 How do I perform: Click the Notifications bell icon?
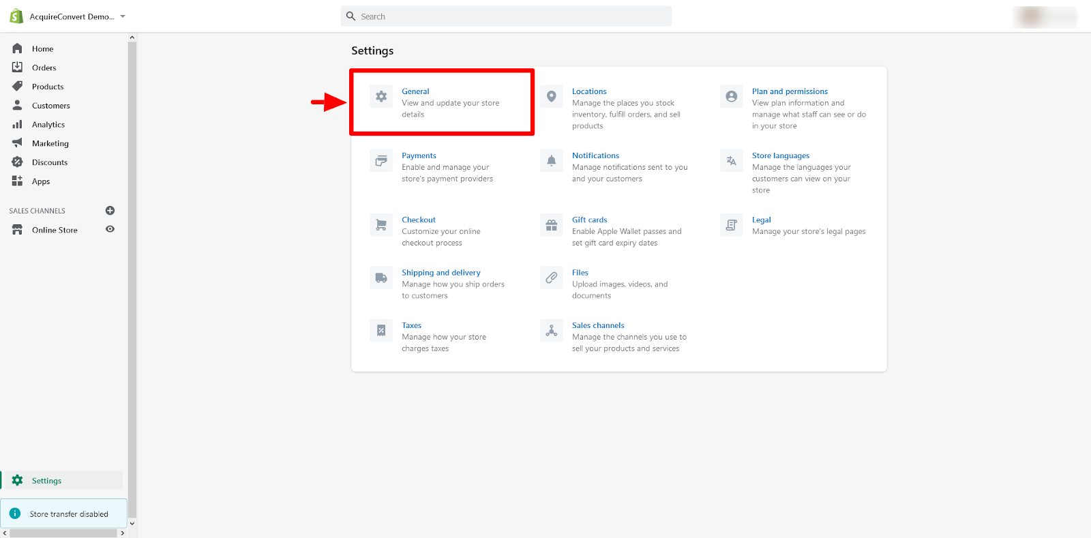[552, 161]
